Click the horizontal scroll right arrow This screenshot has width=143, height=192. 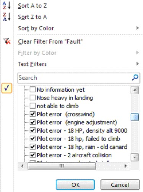tap(125, 166)
